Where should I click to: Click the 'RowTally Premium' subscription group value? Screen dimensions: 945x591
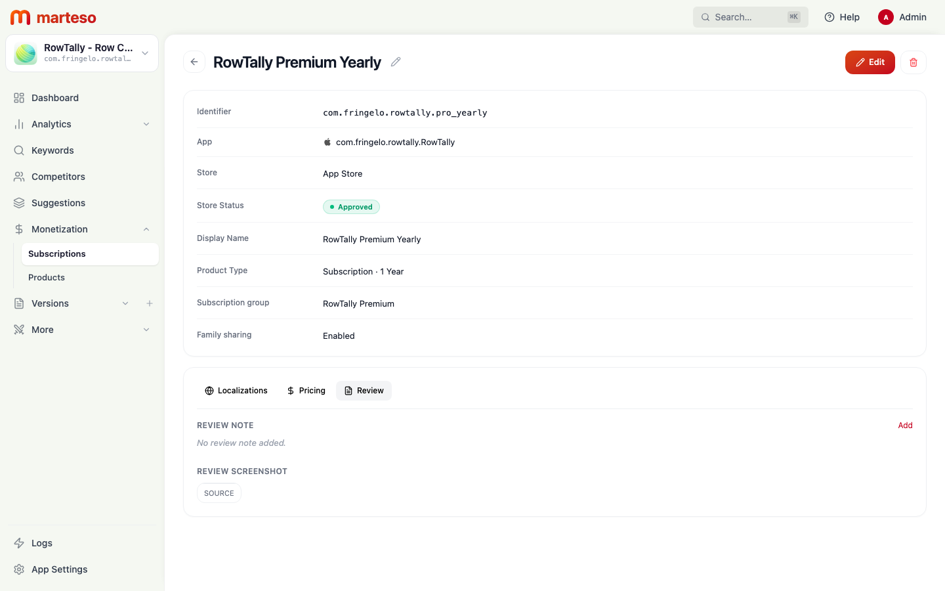pyautogui.click(x=358, y=303)
